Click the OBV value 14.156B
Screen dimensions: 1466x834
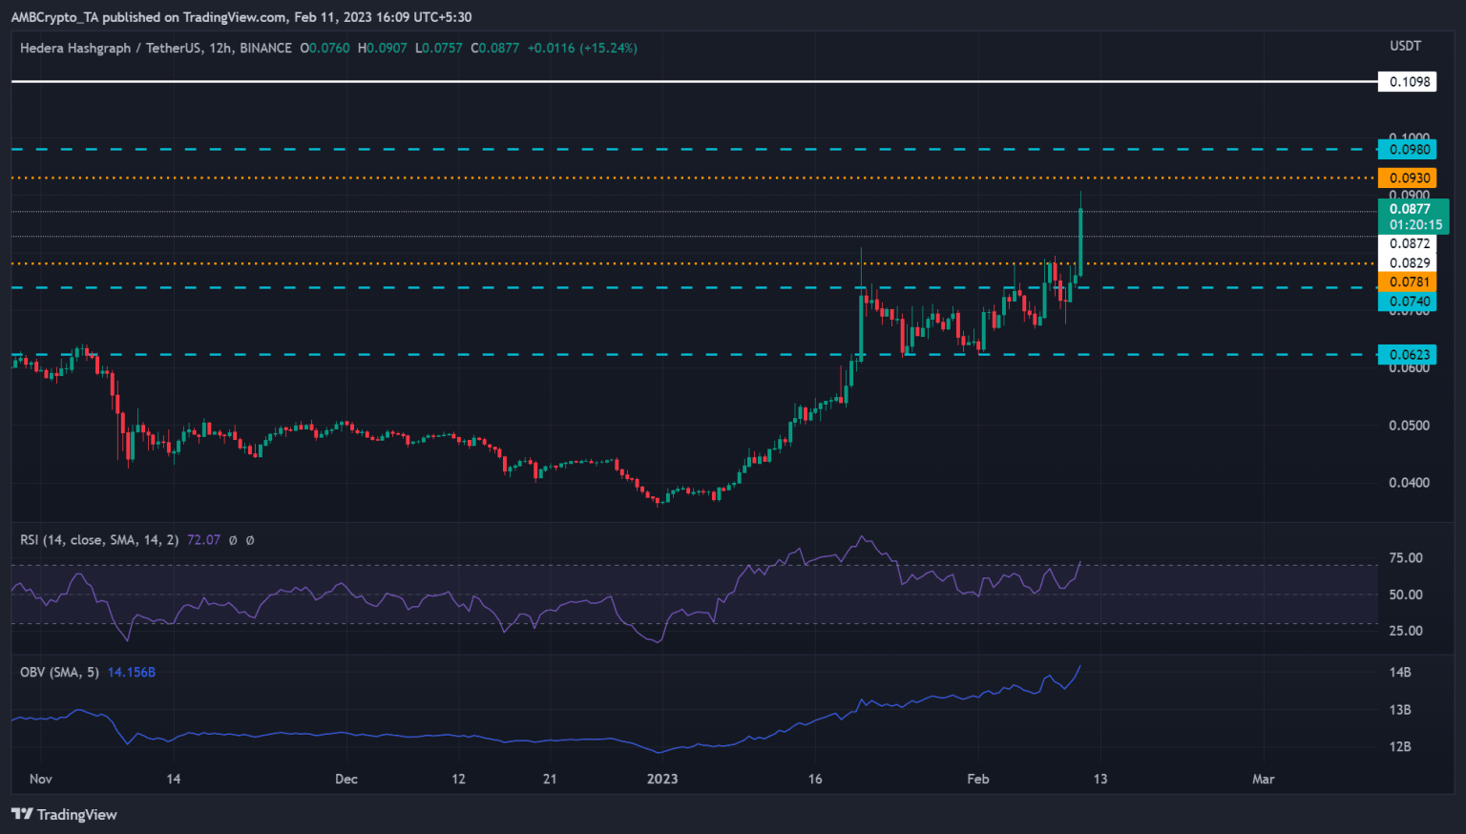(132, 673)
